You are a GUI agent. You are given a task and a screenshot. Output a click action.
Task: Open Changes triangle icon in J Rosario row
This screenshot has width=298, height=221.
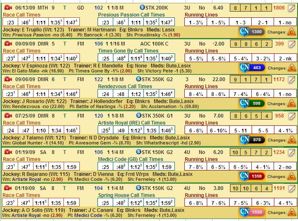click(x=291, y=103)
